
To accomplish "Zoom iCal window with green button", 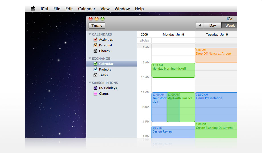I will coord(103,19).
